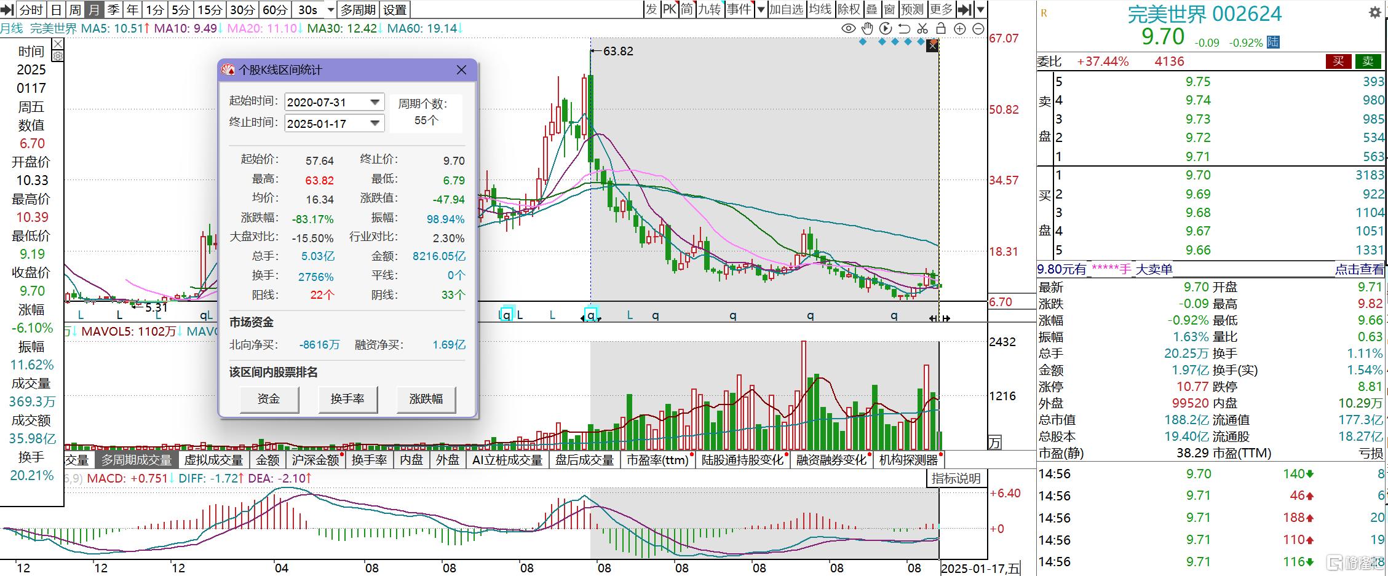The width and height of the screenshot is (1388, 576).
Task: Click the jump-to-end arrow in top toolbar
Action: click(x=965, y=9)
